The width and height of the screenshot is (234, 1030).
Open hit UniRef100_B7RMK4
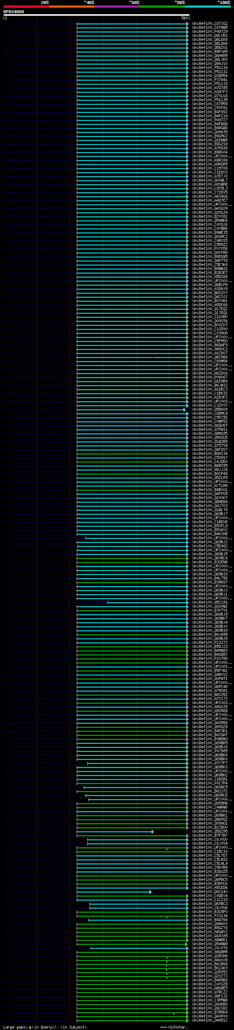pyautogui.click(x=210, y=1012)
